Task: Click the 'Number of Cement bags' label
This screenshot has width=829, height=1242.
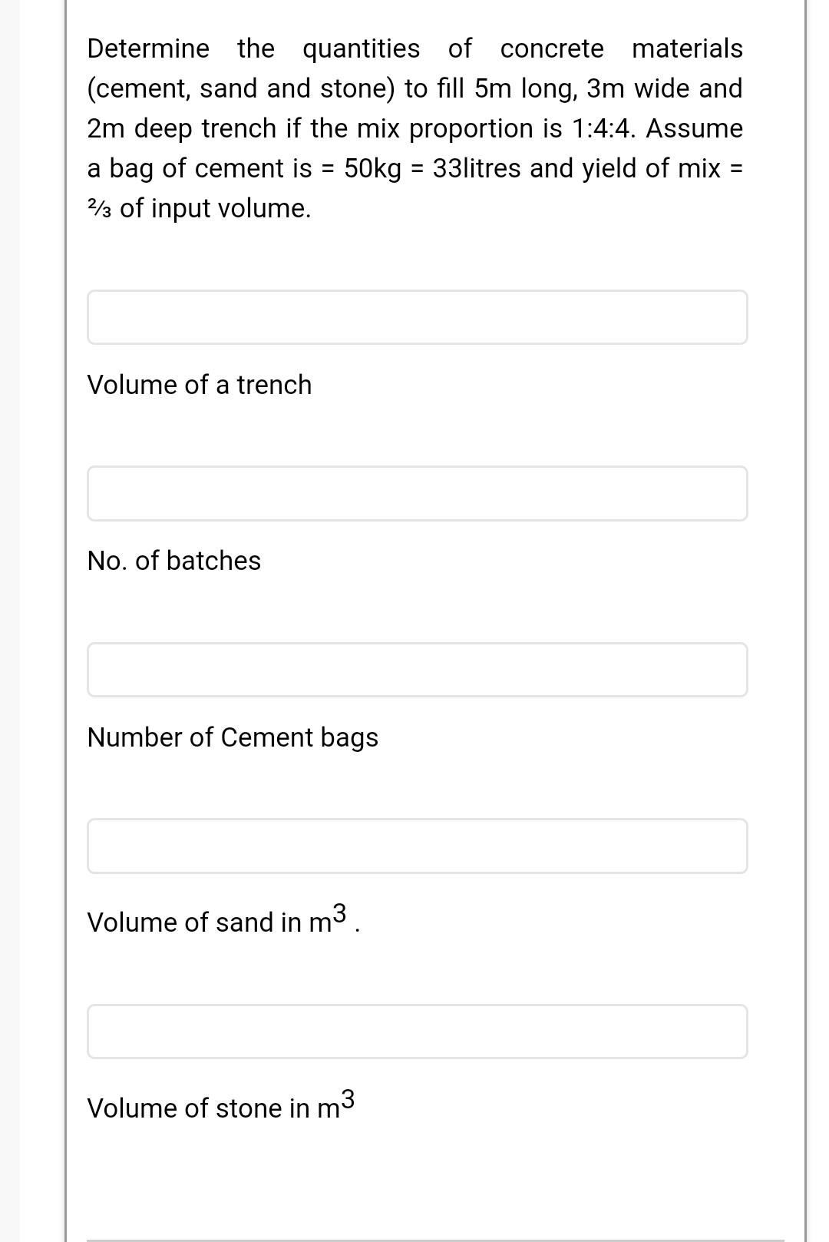Action: (x=232, y=737)
